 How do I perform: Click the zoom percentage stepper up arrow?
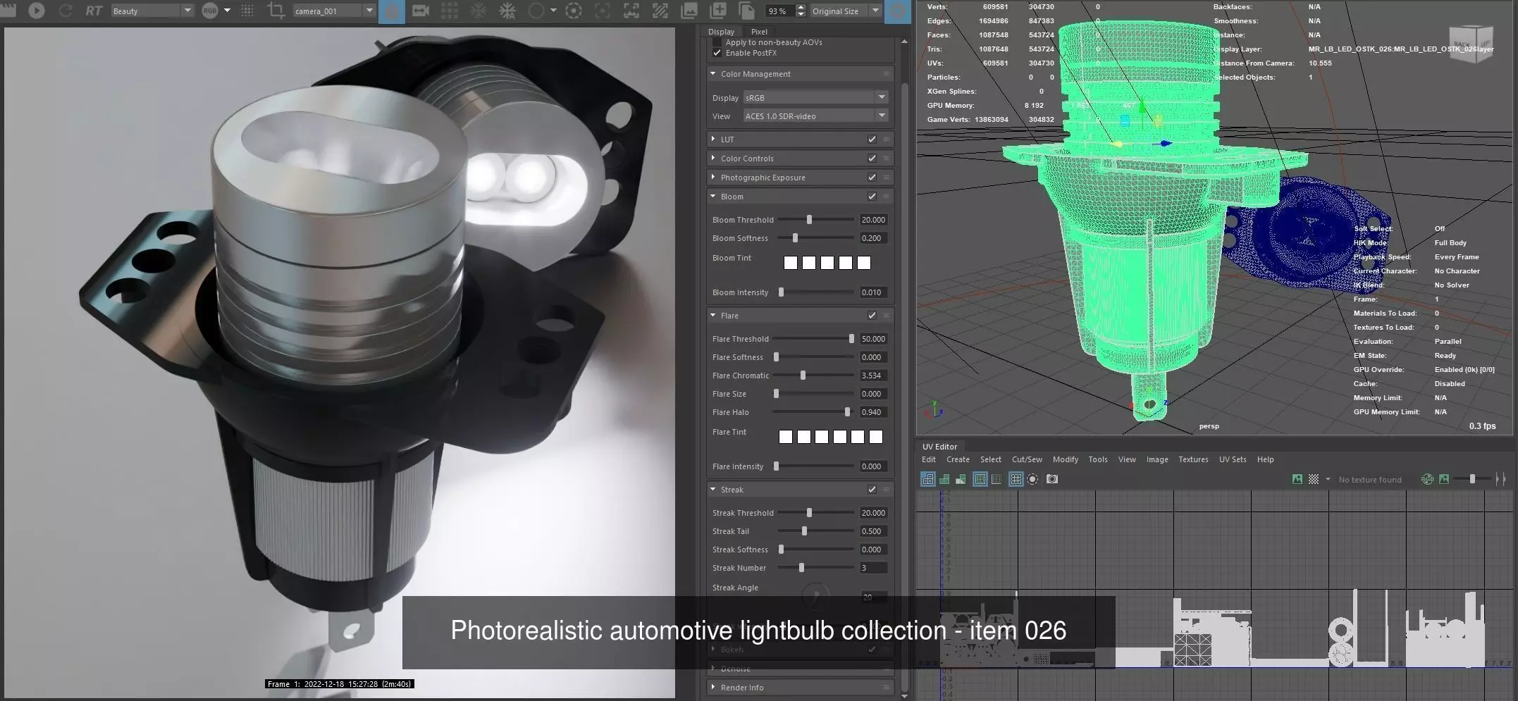click(801, 7)
